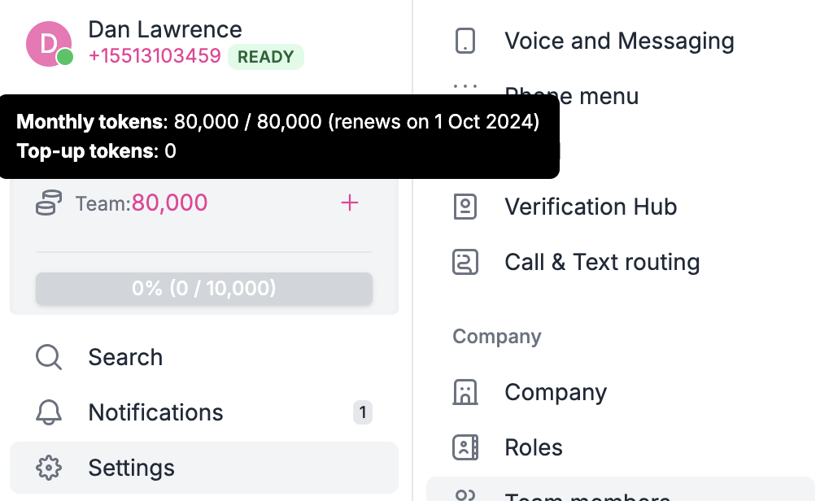Click the Call & Text routing icon

[x=465, y=262]
